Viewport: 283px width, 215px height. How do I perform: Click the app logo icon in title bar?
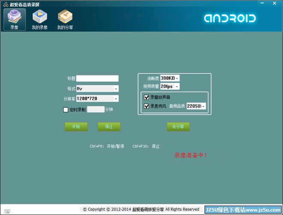tap(6, 4)
